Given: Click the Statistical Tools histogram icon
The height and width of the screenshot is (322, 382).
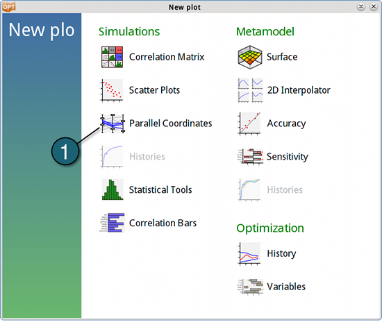Looking at the screenshot, I should point(113,189).
